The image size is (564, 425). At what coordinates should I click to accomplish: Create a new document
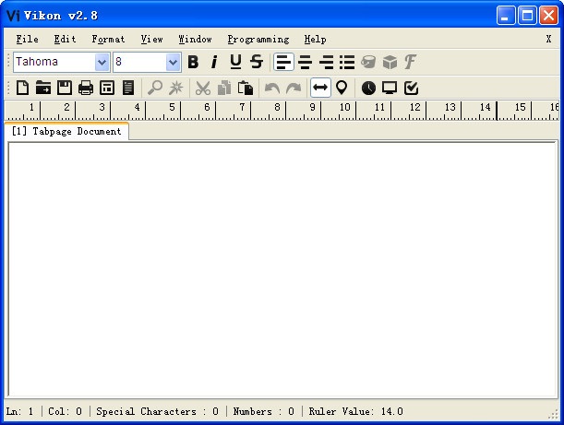(22, 88)
